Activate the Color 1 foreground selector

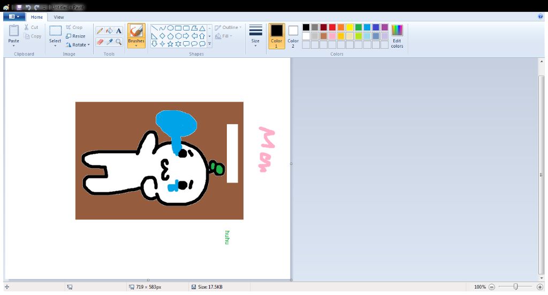coord(277,36)
